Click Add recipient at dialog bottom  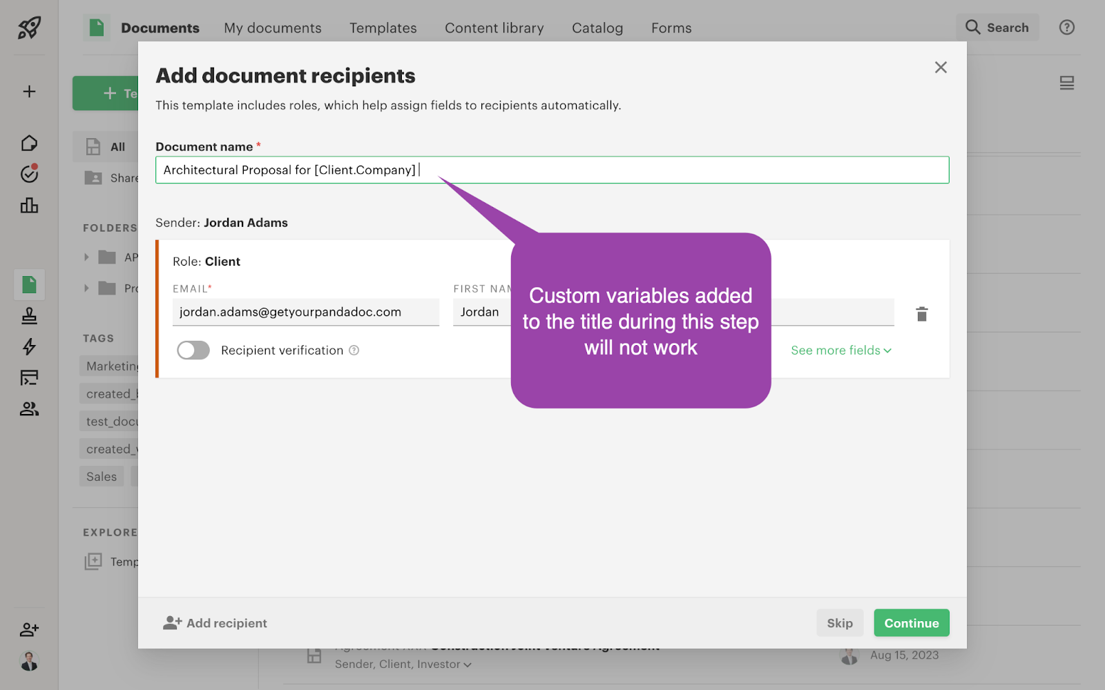pyautogui.click(x=215, y=623)
